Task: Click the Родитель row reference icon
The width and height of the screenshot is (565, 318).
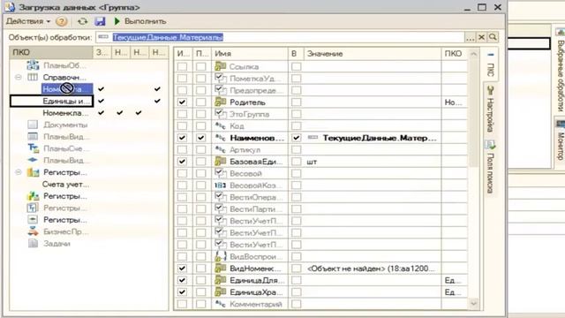Action: pyautogui.click(x=220, y=102)
